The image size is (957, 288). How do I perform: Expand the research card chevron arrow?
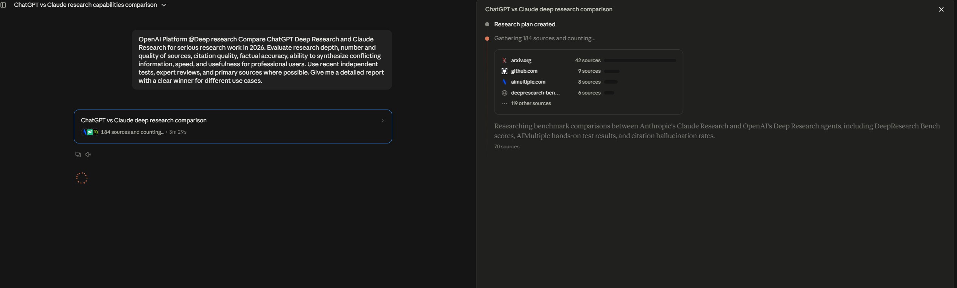[x=382, y=121]
